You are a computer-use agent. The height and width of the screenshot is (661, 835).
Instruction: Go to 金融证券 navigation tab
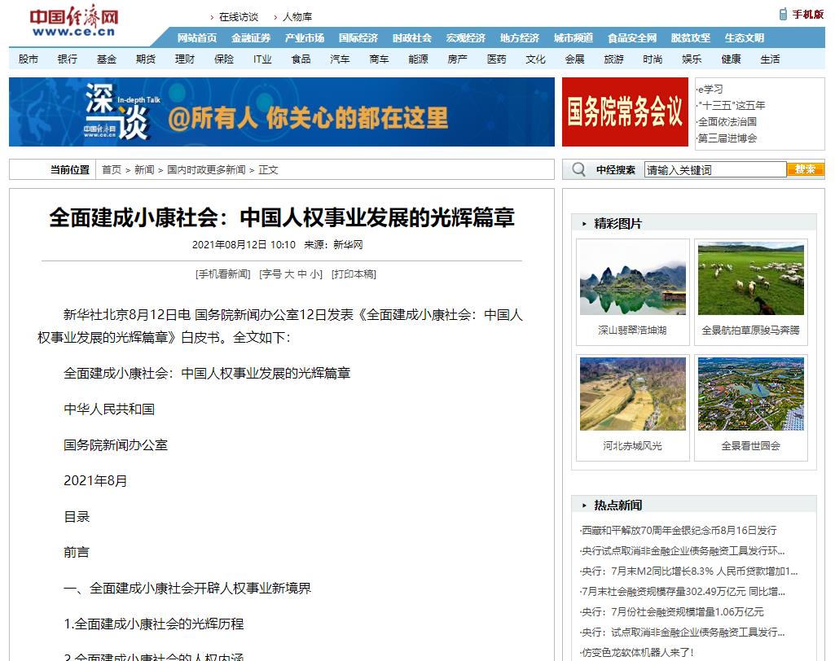(x=251, y=38)
